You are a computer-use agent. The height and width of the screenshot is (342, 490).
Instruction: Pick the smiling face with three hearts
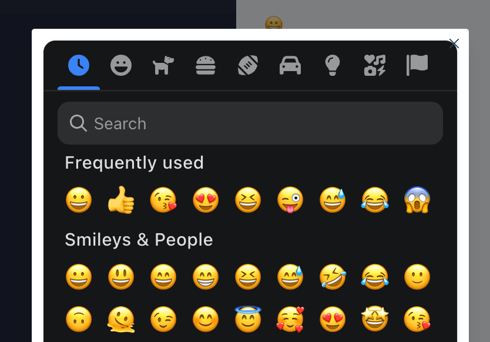pos(290,320)
